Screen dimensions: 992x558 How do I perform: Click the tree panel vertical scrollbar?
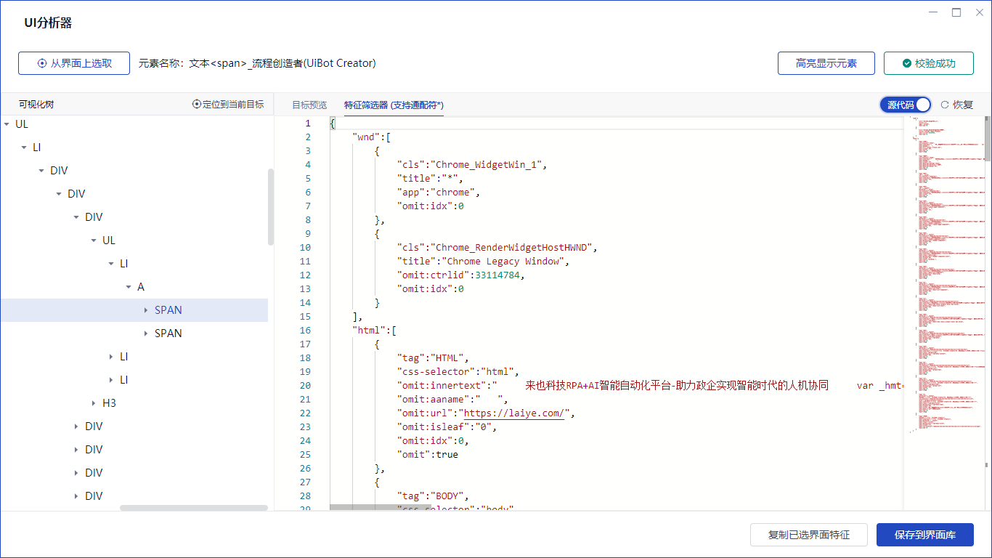271,207
